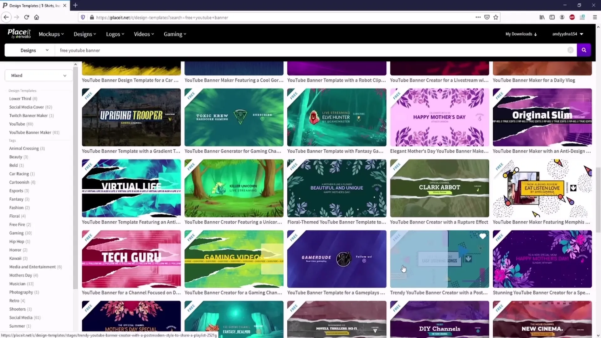The image size is (601, 338).
Task: Close the Design Templates browser tab
Action: click(64, 6)
